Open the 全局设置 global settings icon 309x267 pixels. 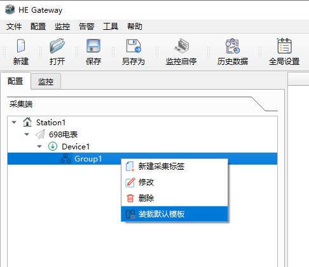pyautogui.click(x=284, y=46)
